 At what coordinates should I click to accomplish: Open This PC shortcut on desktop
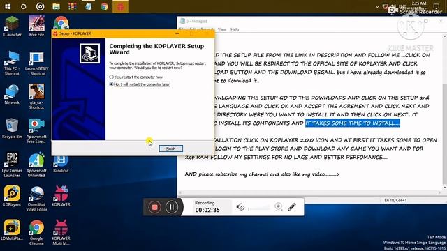tap(12, 63)
